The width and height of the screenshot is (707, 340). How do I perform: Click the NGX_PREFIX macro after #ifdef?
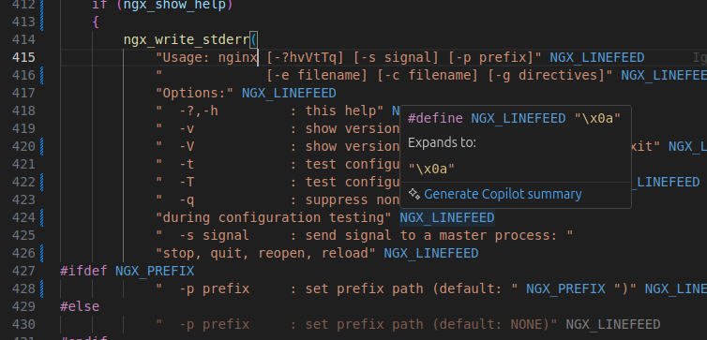(x=155, y=271)
